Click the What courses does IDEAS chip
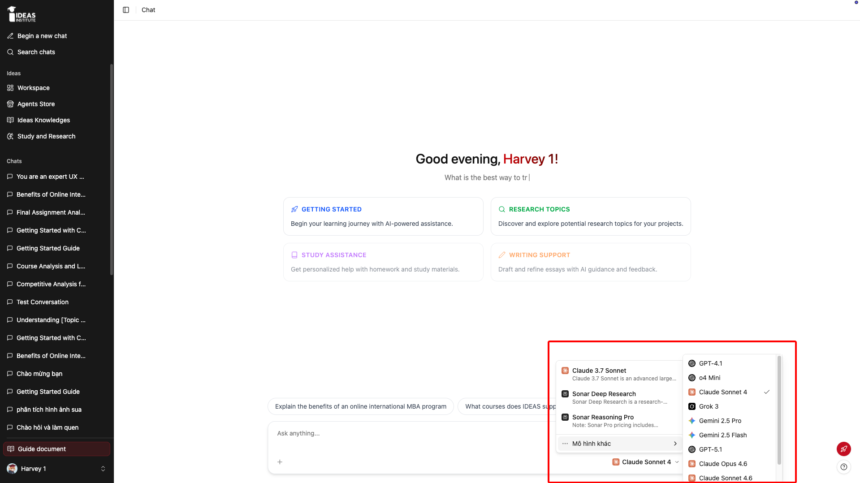Viewport: 860px width, 483px height. pyautogui.click(x=507, y=406)
